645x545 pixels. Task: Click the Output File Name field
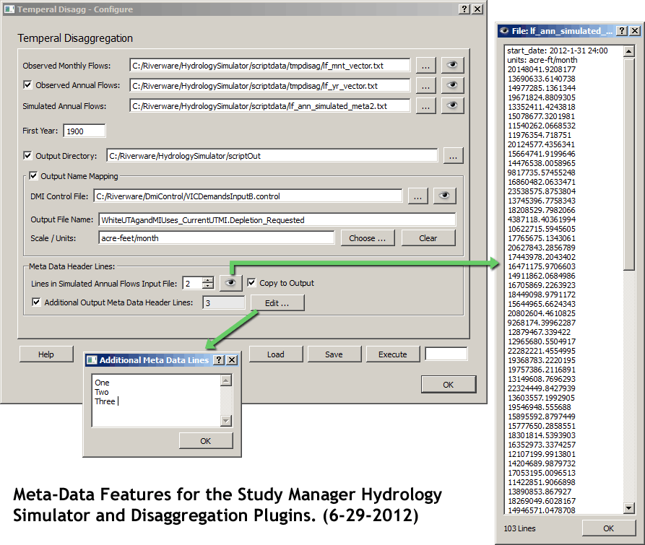coord(277,220)
